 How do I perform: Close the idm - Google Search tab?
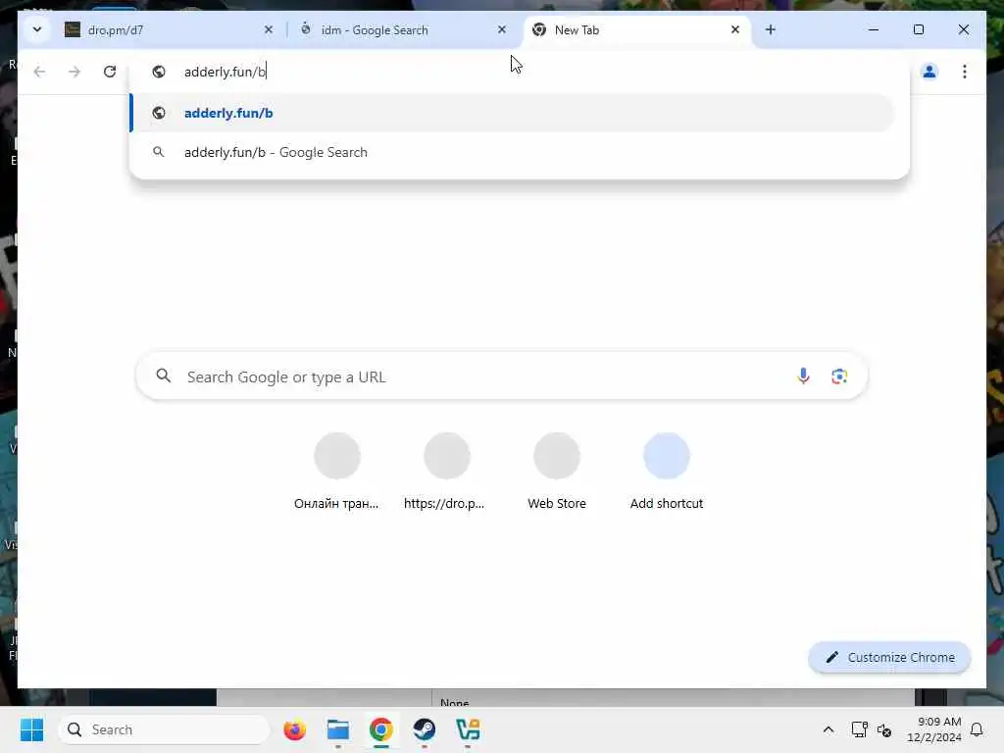(x=502, y=29)
